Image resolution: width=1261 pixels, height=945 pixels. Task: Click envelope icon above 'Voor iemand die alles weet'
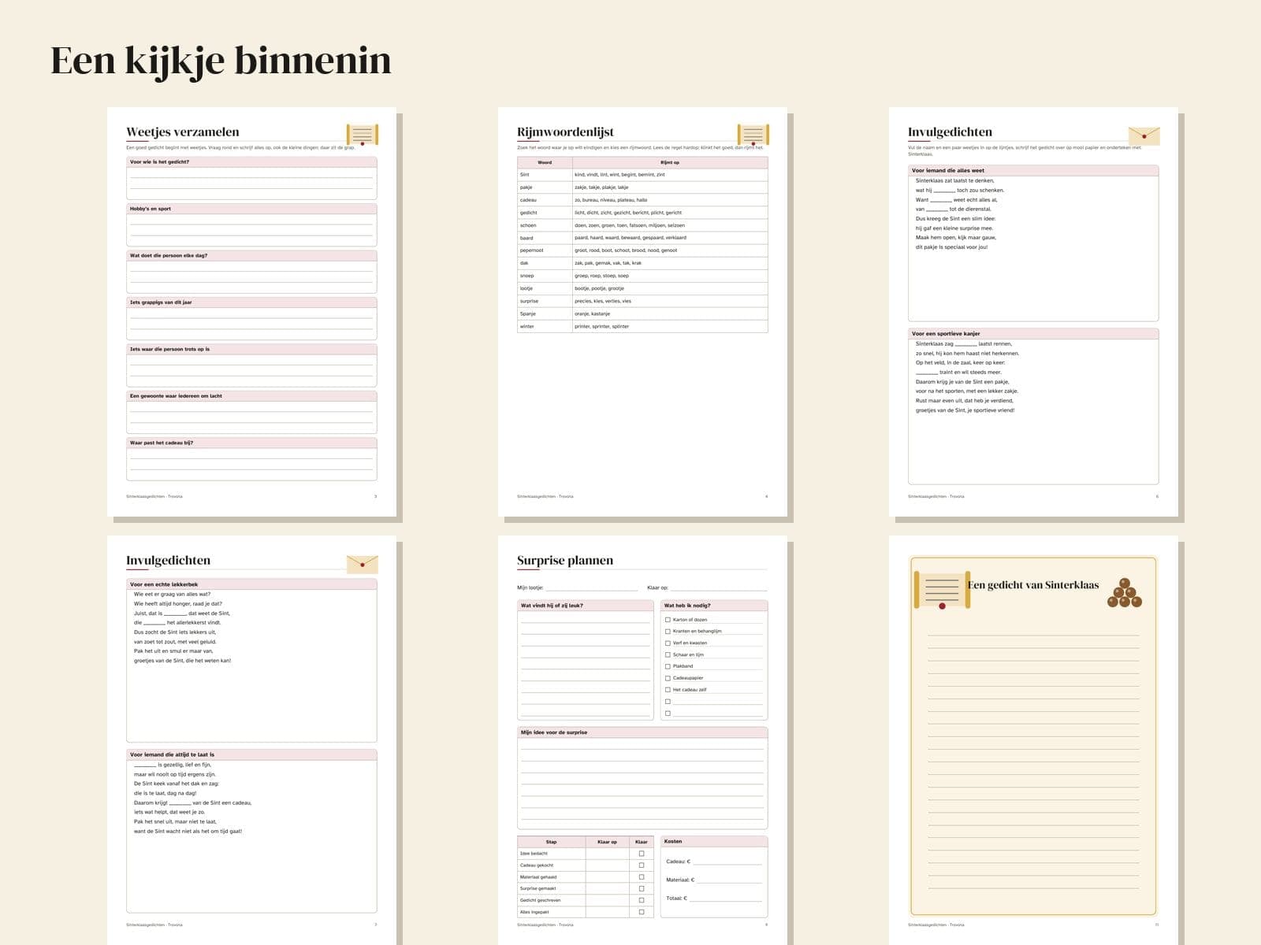(x=1144, y=135)
